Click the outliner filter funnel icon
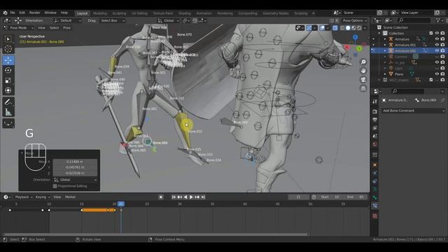 pyautogui.click(x=438, y=20)
